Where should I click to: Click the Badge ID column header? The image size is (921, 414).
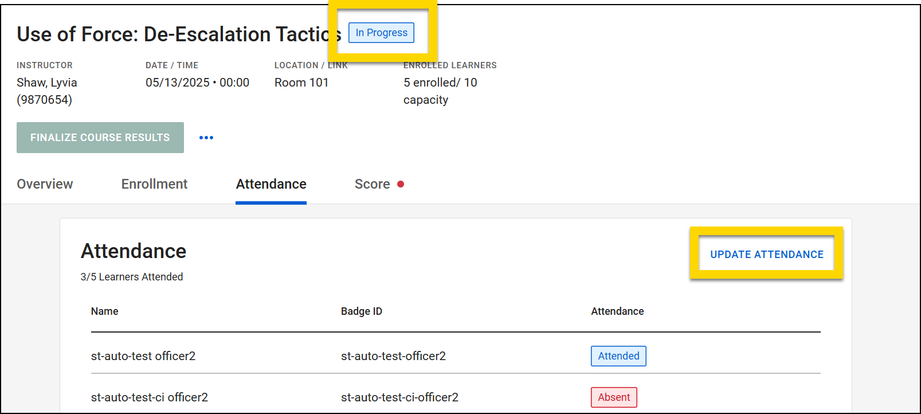pyautogui.click(x=361, y=311)
